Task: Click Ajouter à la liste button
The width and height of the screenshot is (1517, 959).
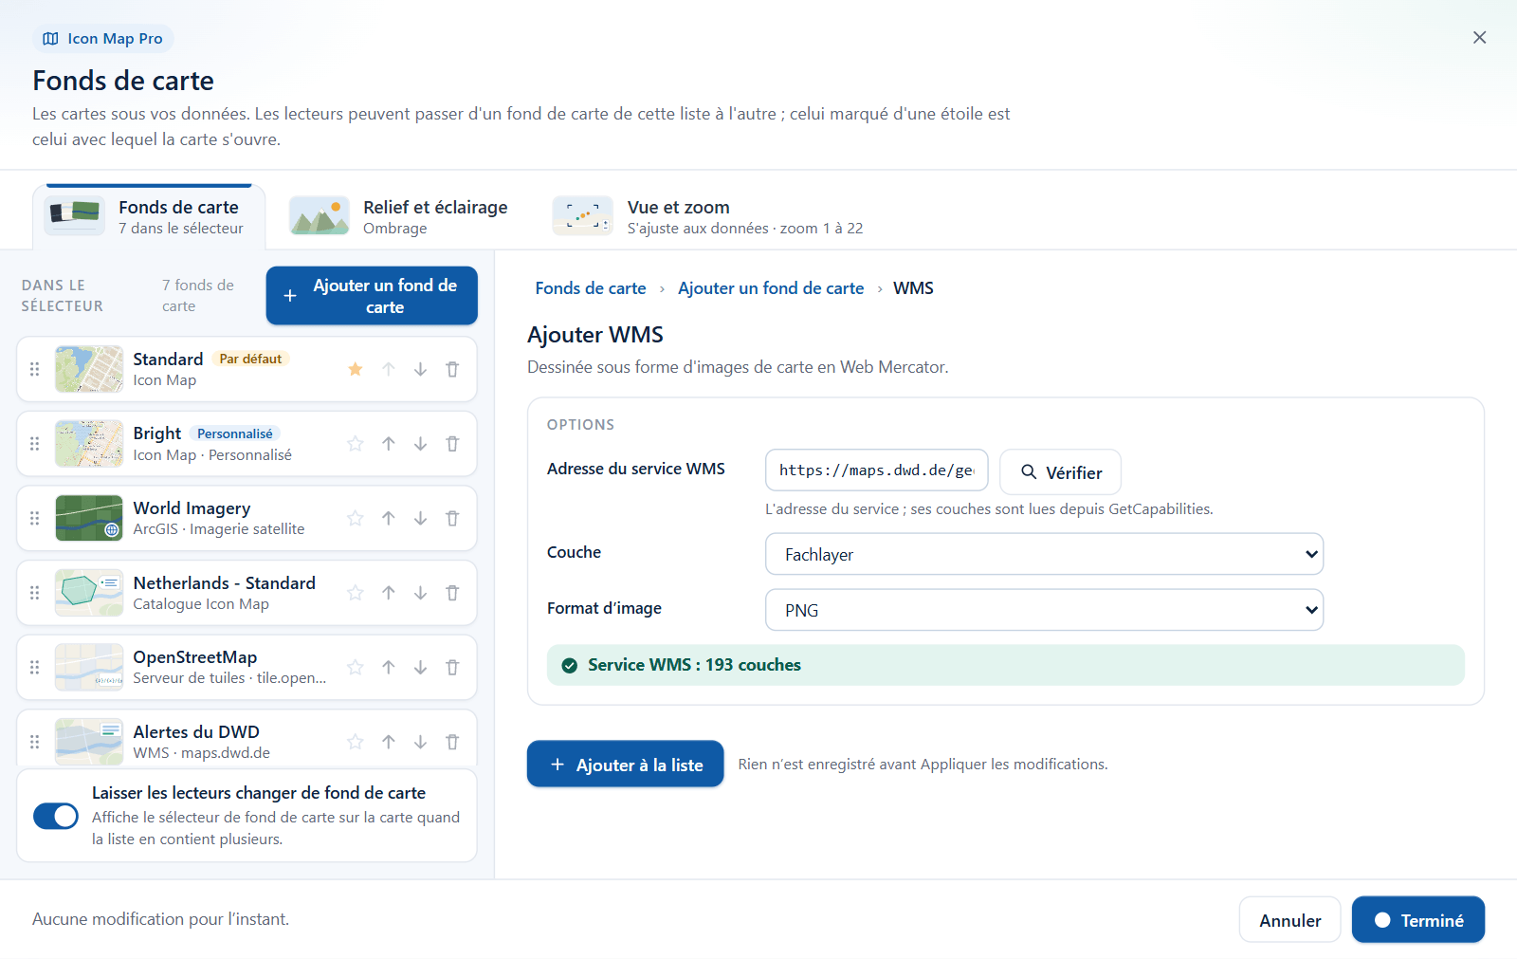Action: (x=626, y=765)
